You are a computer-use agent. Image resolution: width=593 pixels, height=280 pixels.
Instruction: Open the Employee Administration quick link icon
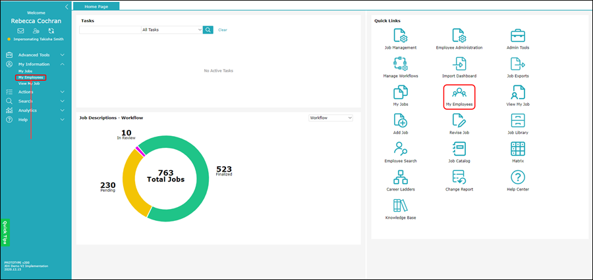[x=459, y=35]
